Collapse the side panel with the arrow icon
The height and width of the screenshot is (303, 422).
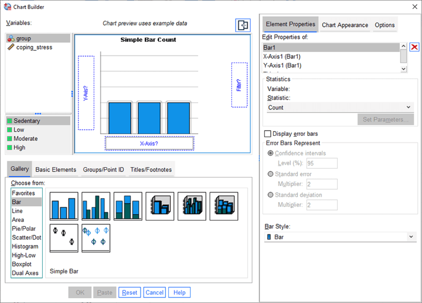(243, 26)
